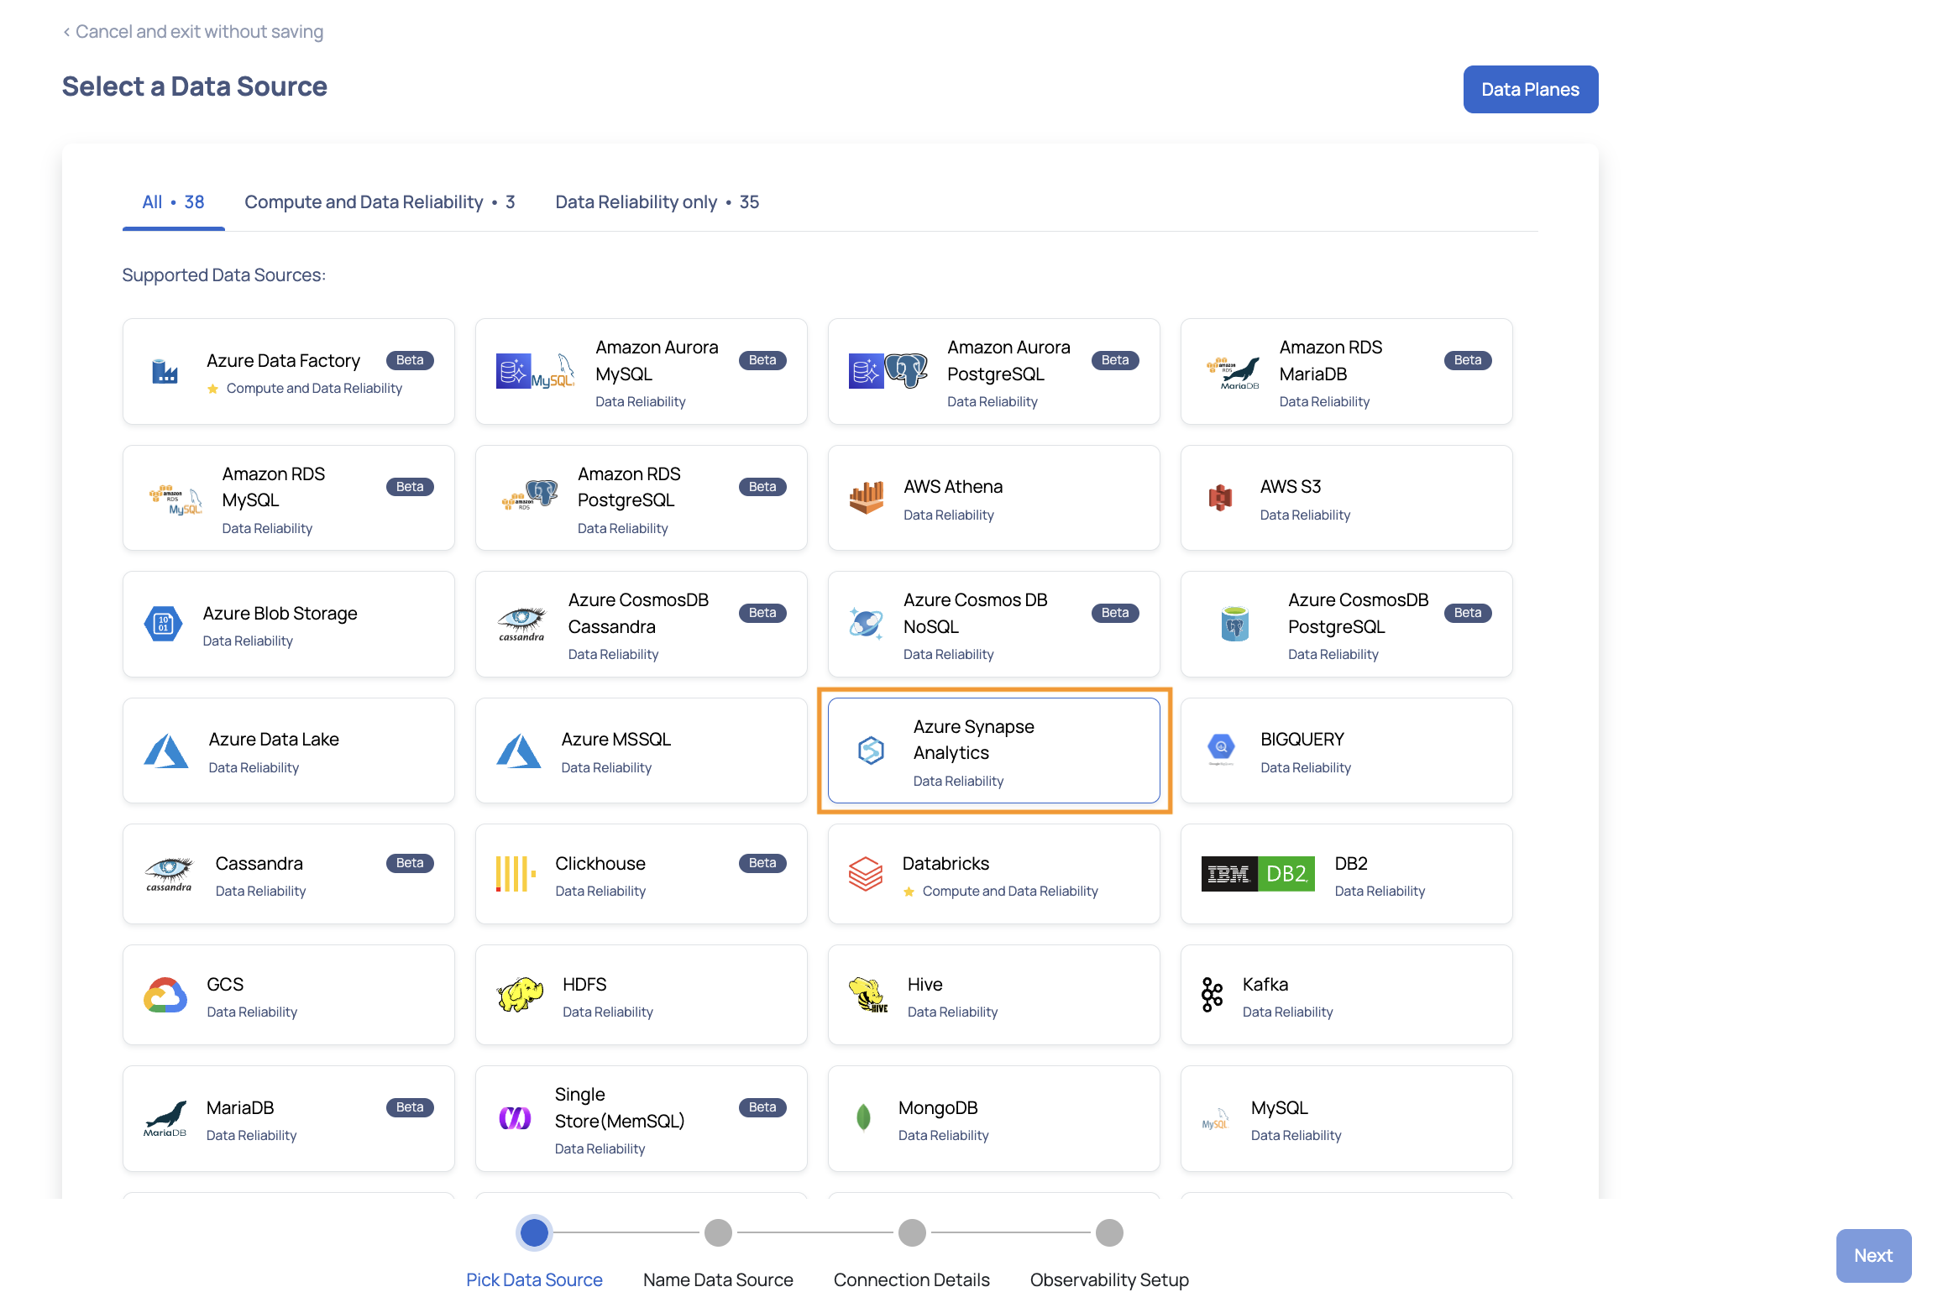Click Beta badge on Clickhouse card
Viewport: 1938px width, 1313px height.
762,863
